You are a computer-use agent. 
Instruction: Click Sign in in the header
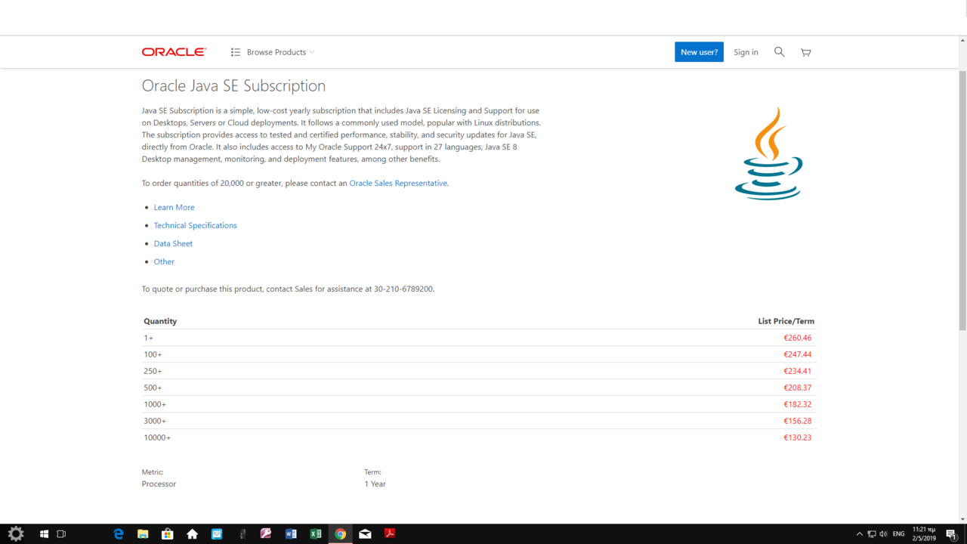click(x=746, y=52)
